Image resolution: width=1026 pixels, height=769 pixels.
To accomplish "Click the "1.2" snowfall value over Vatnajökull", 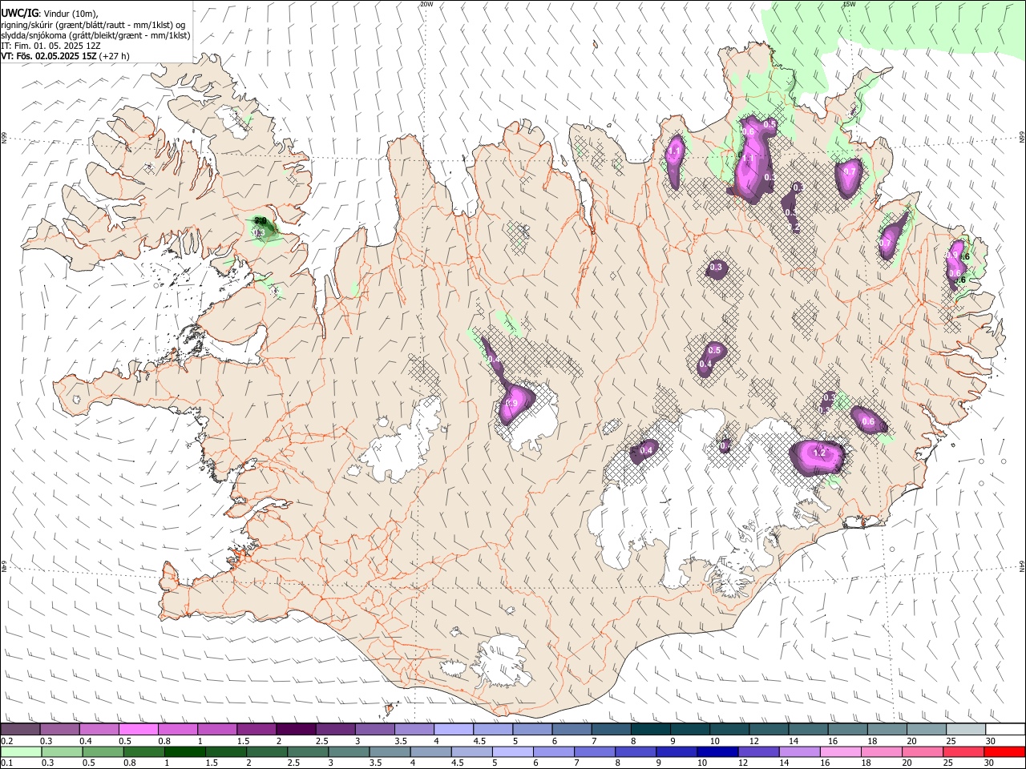I will [x=819, y=453].
